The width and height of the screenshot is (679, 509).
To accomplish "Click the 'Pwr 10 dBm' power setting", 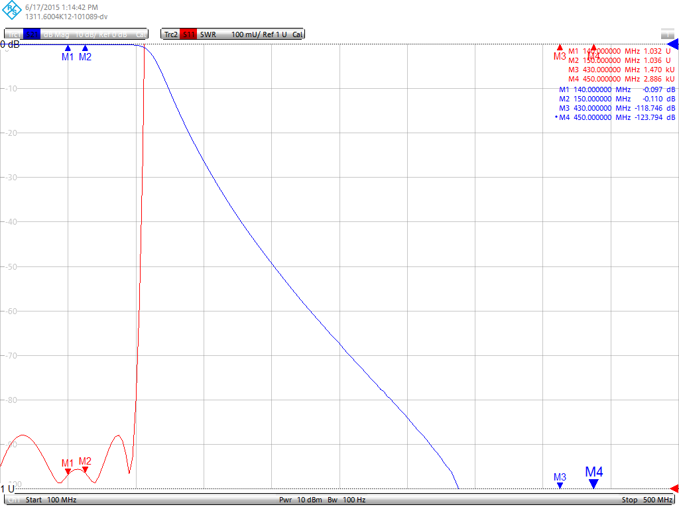I will tap(300, 500).
